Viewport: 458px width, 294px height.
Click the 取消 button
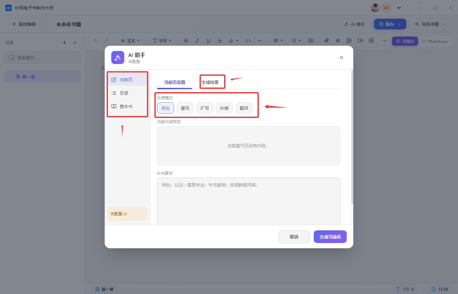tap(294, 237)
